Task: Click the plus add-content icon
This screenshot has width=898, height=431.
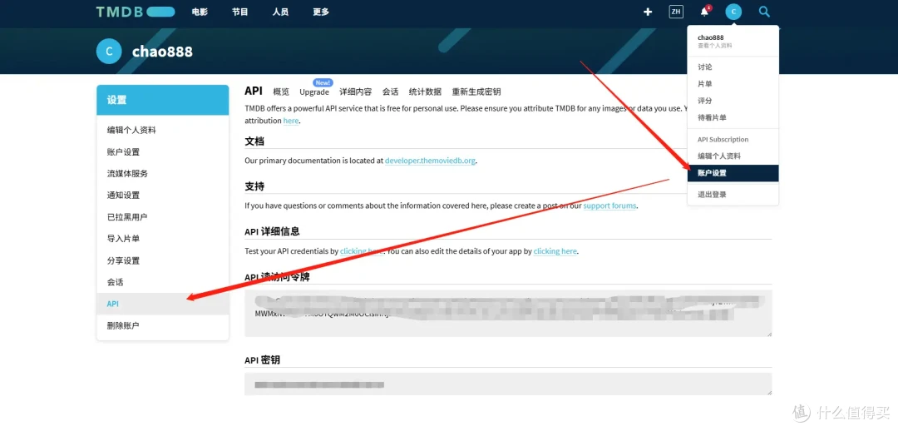Action: 648,12
